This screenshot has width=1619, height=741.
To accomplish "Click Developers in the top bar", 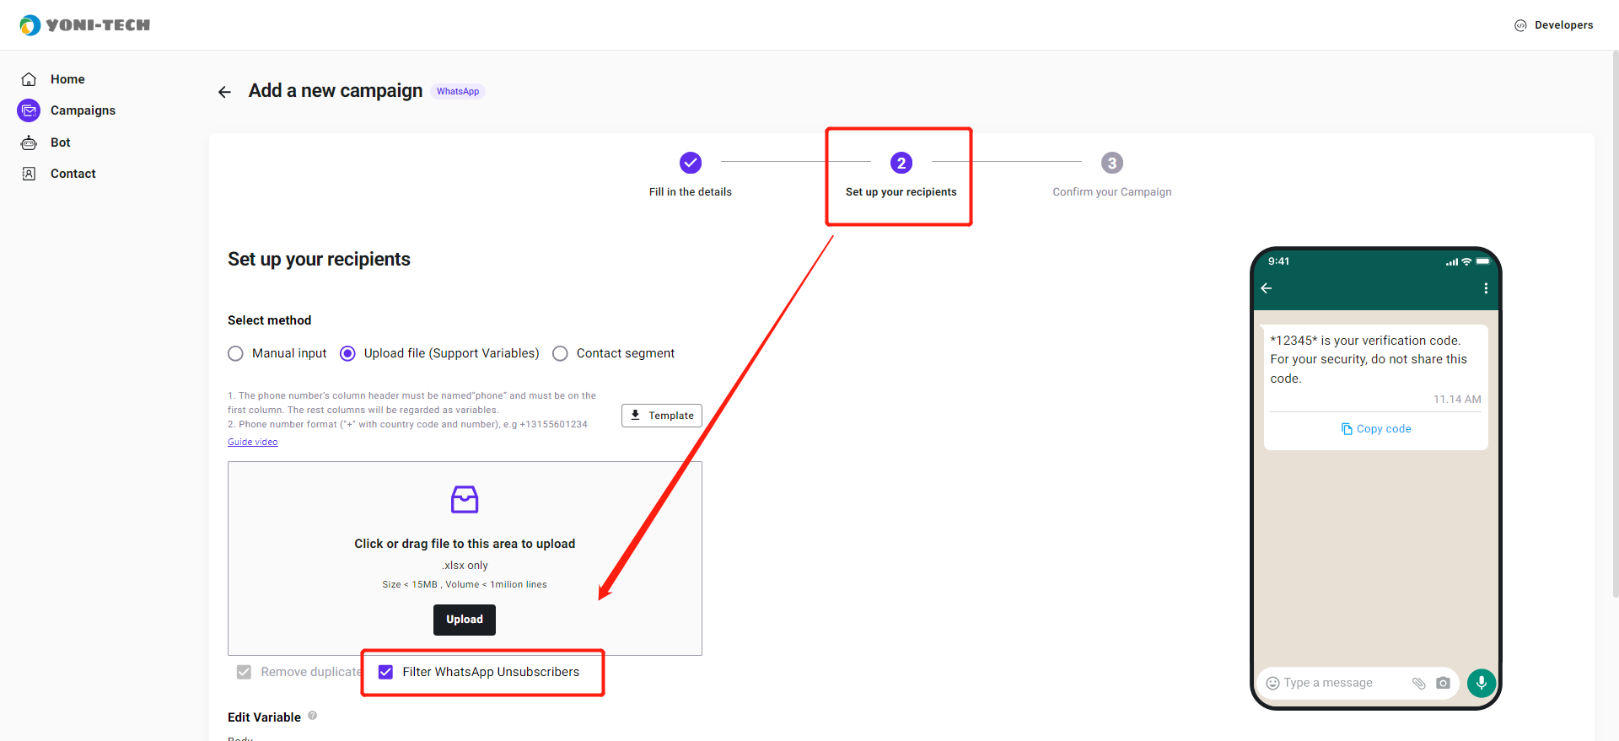I will (1564, 25).
